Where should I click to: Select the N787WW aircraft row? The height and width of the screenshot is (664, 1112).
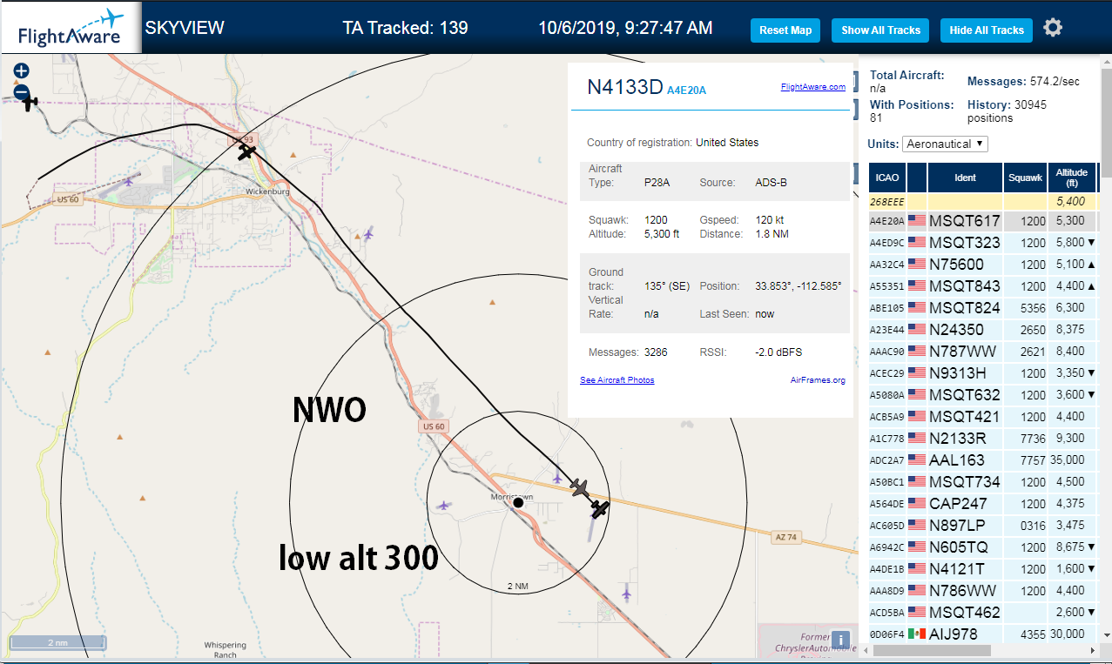point(982,352)
